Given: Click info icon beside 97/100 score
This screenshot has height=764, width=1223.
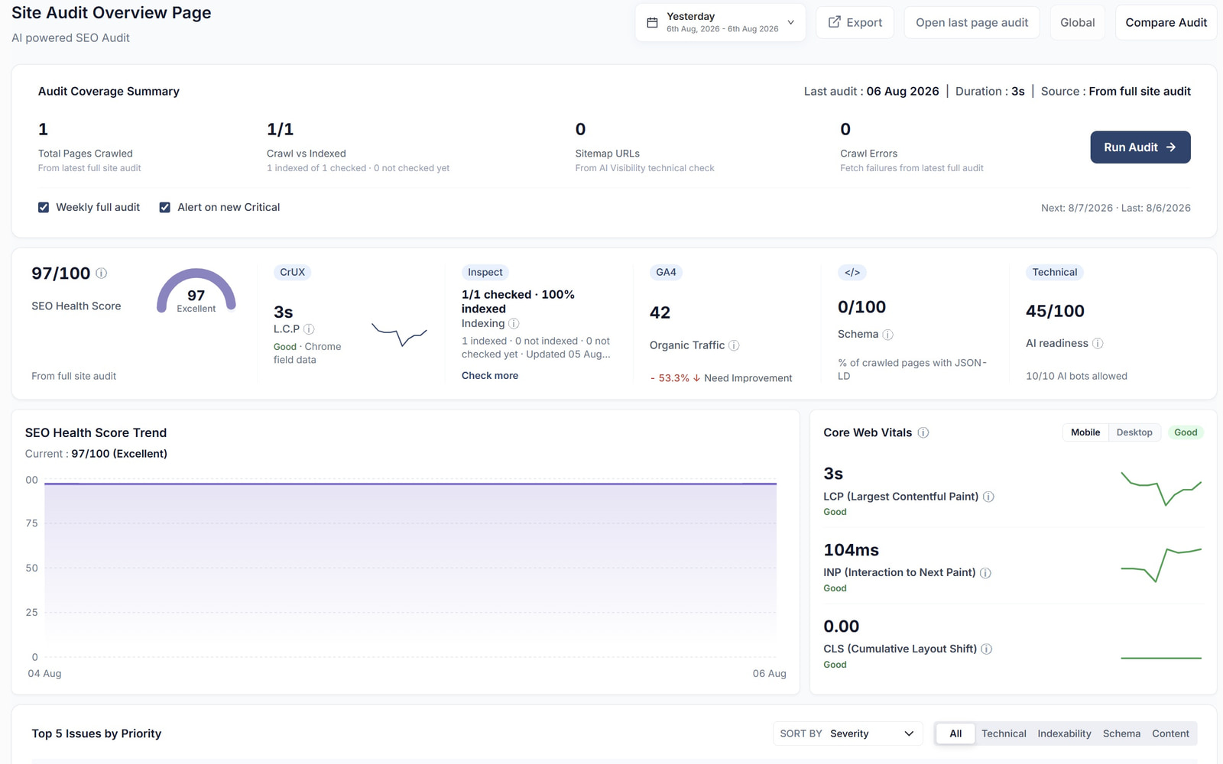Looking at the screenshot, I should (x=101, y=273).
